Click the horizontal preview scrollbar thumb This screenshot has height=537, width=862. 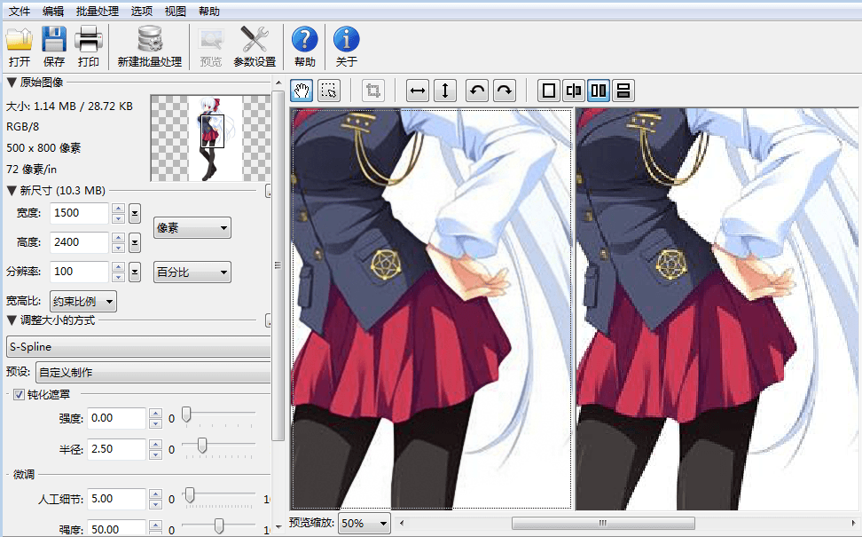coord(603,523)
